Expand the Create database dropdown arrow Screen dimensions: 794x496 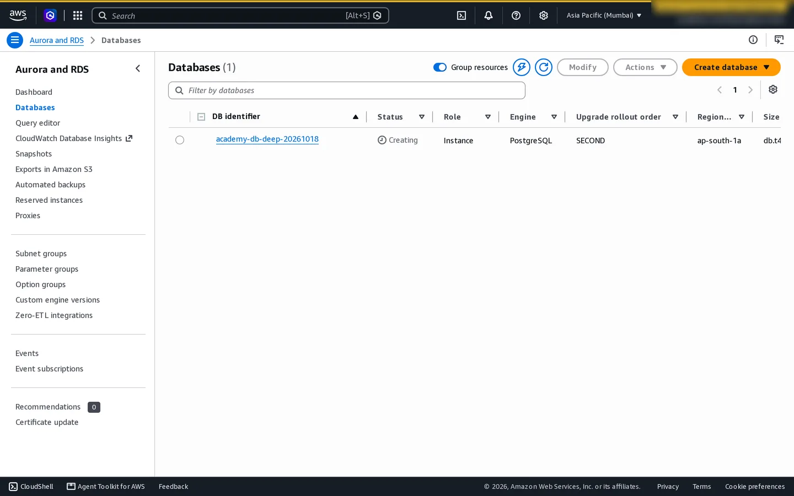coord(766,67)
